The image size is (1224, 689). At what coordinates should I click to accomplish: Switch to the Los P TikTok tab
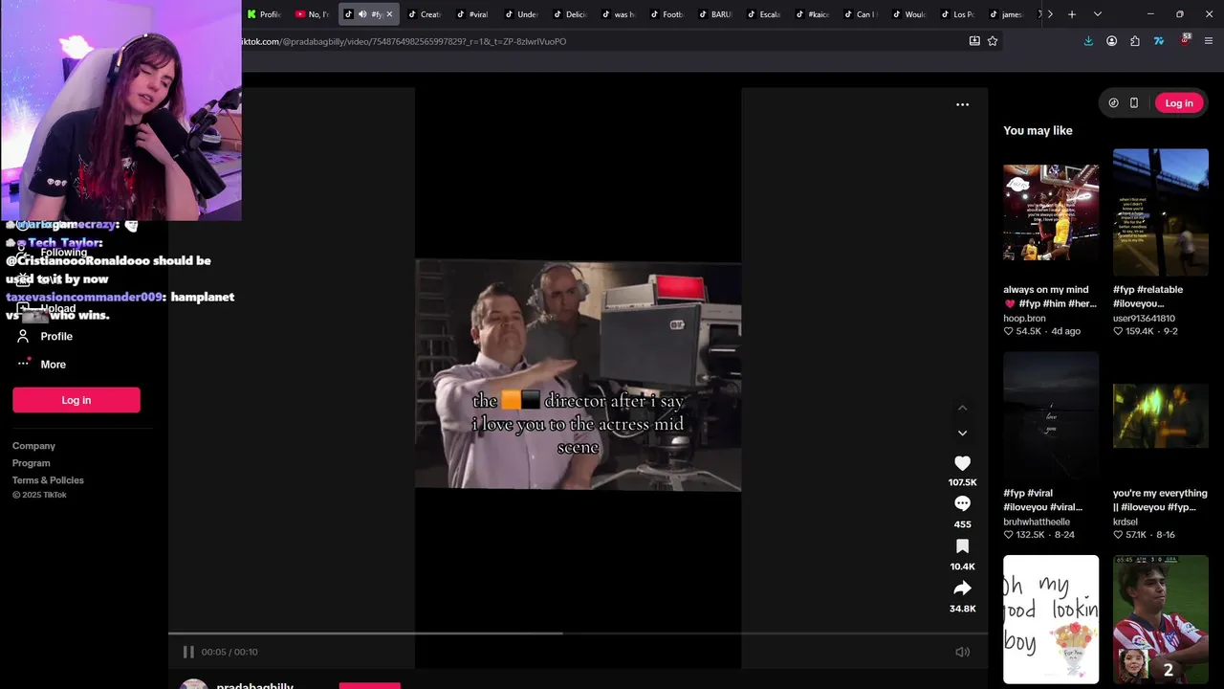coord(957,14)
